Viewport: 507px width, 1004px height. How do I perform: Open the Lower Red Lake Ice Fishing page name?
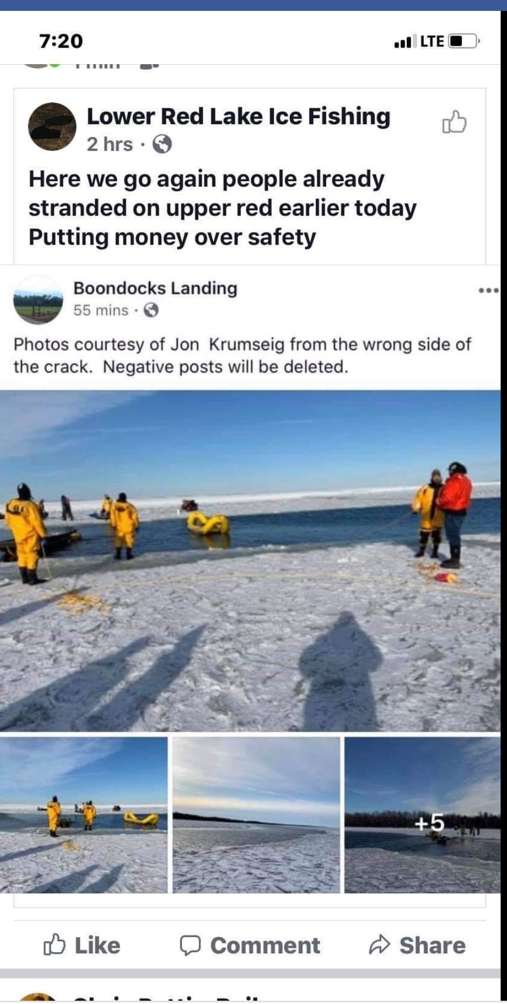[x=239, y=117]
